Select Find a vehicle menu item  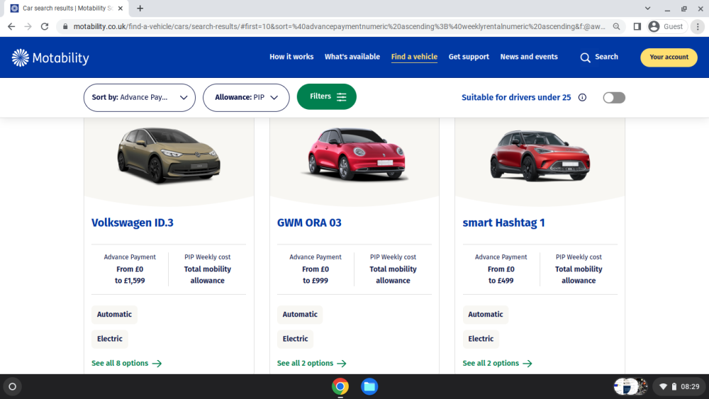[x=414, y=57]
